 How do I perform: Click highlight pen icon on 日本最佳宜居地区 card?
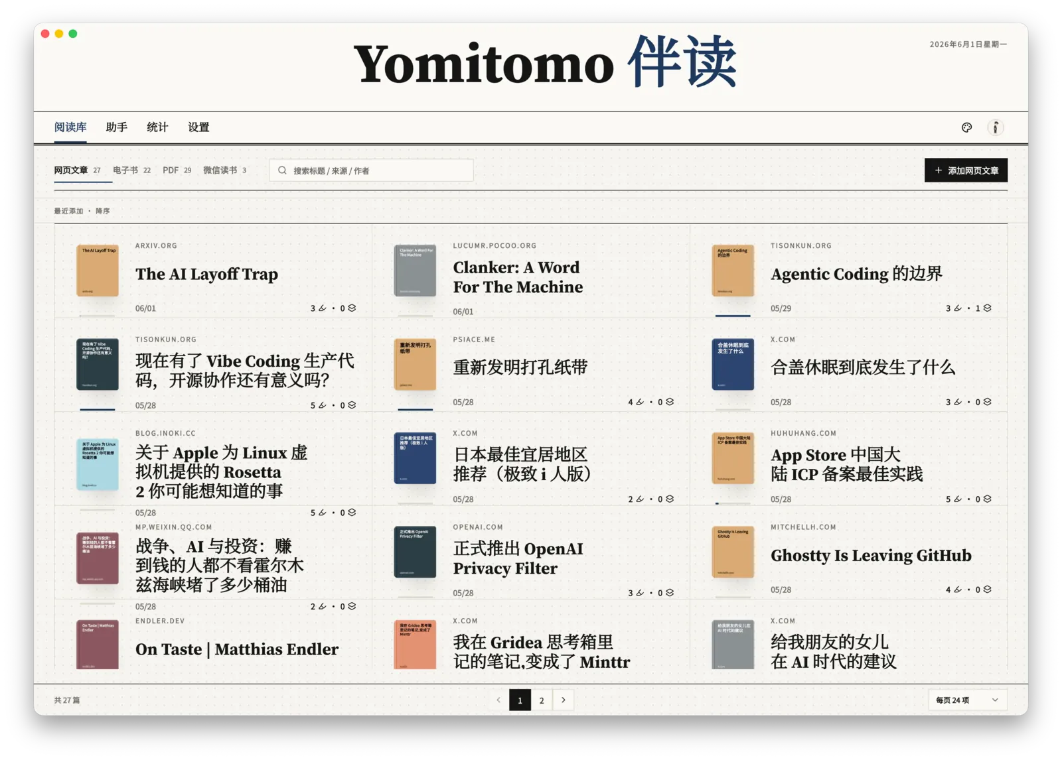click(640, 499)
